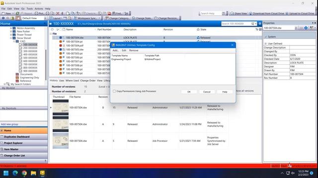Screen dimensions: 318x178
Task: Select the Engineering Project template row
Action: 173,59
